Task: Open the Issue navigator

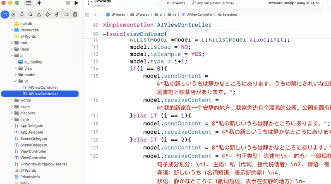Action: pos(39,14)
